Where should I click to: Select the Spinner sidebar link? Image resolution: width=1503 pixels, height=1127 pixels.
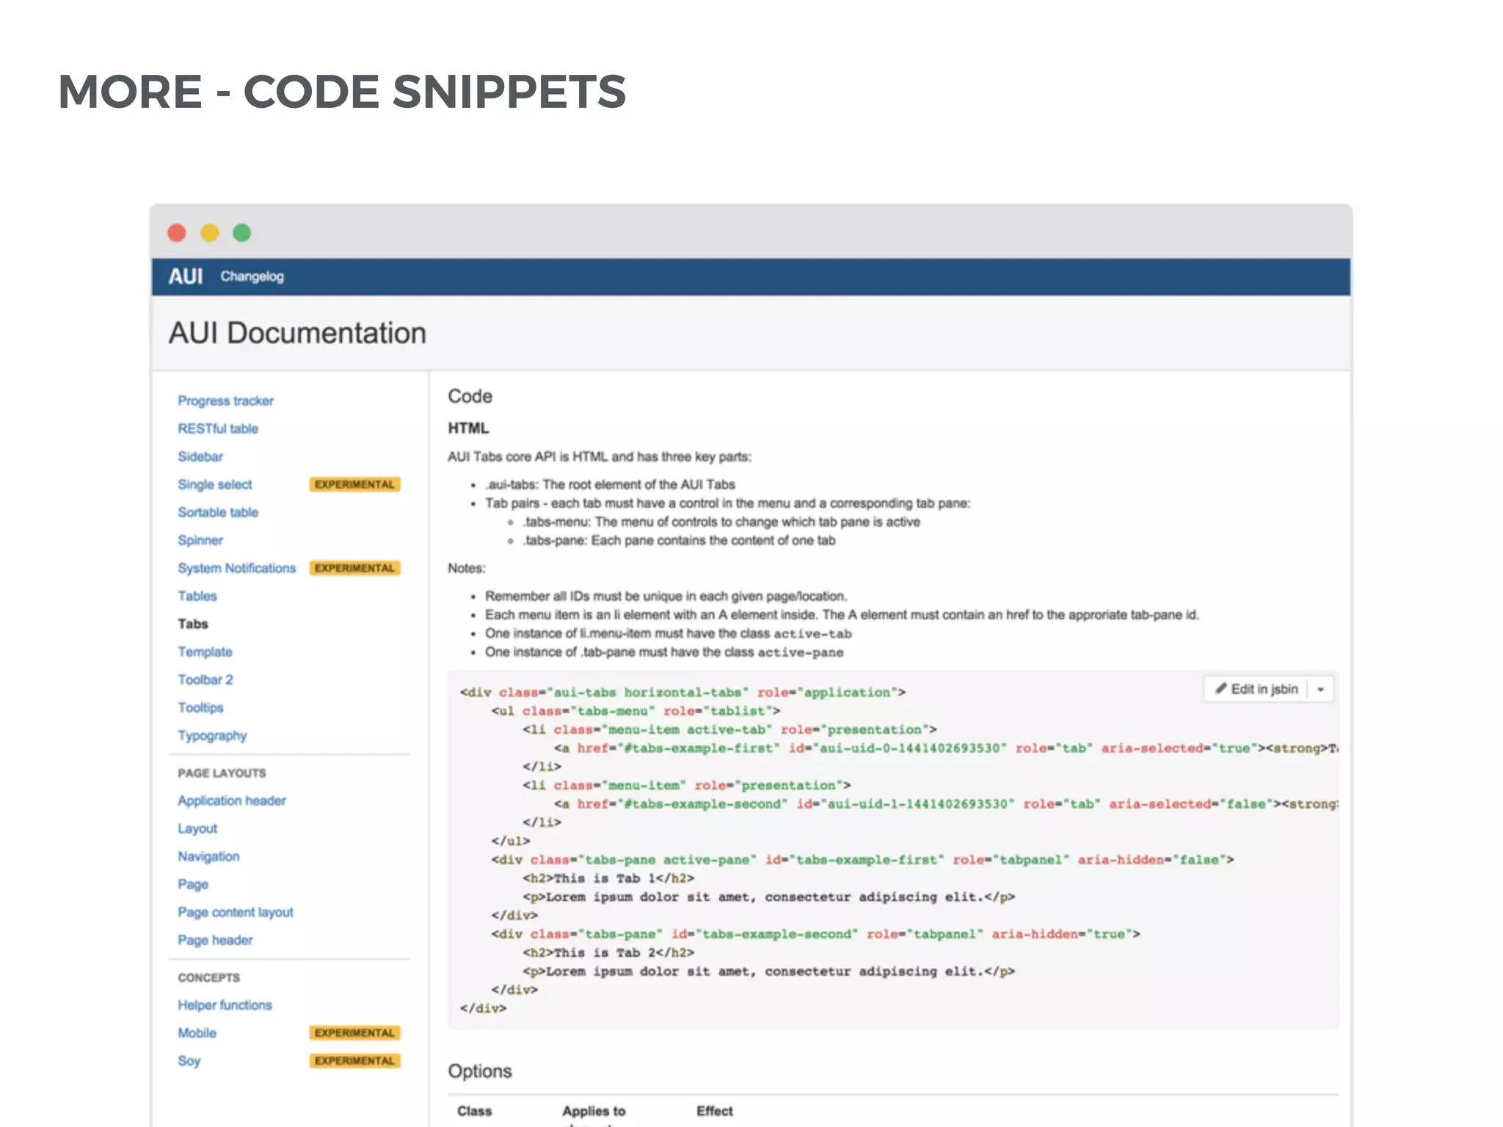tap(200, 540)
